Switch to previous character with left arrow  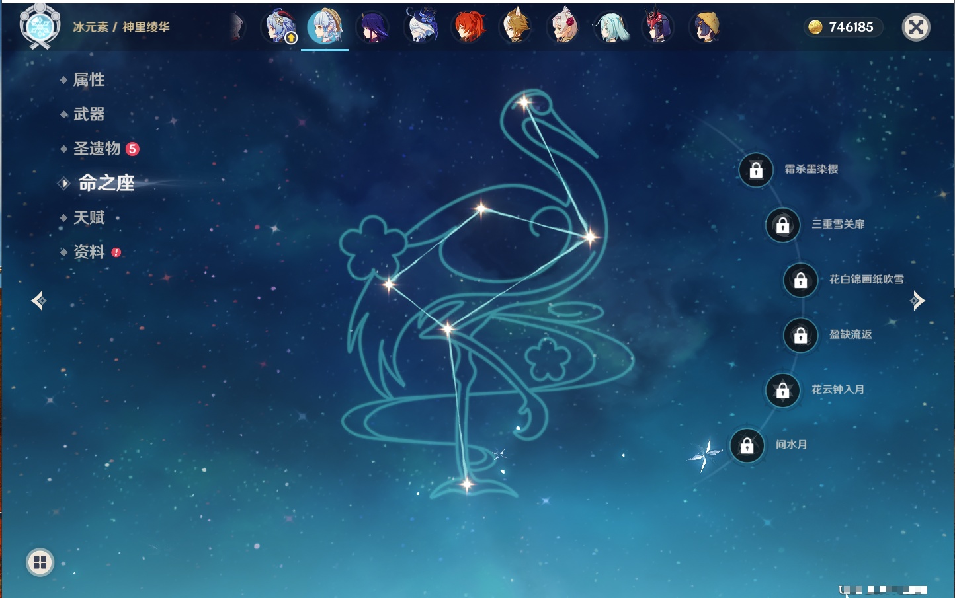38,301
